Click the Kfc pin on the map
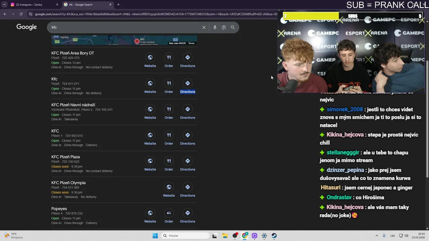The image size is (429, 241). (137, 41)
